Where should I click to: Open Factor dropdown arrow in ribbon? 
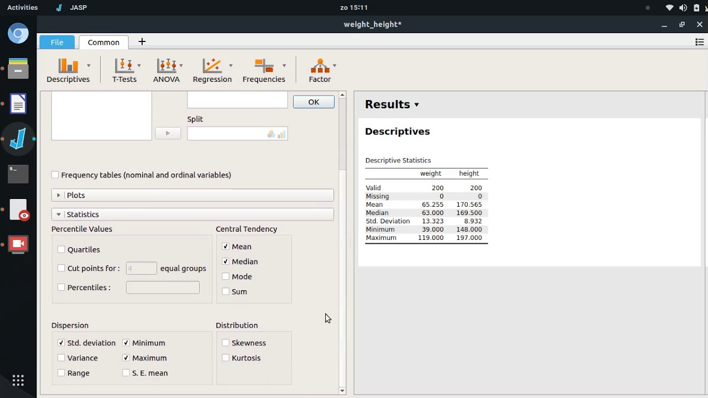[335, 65]
